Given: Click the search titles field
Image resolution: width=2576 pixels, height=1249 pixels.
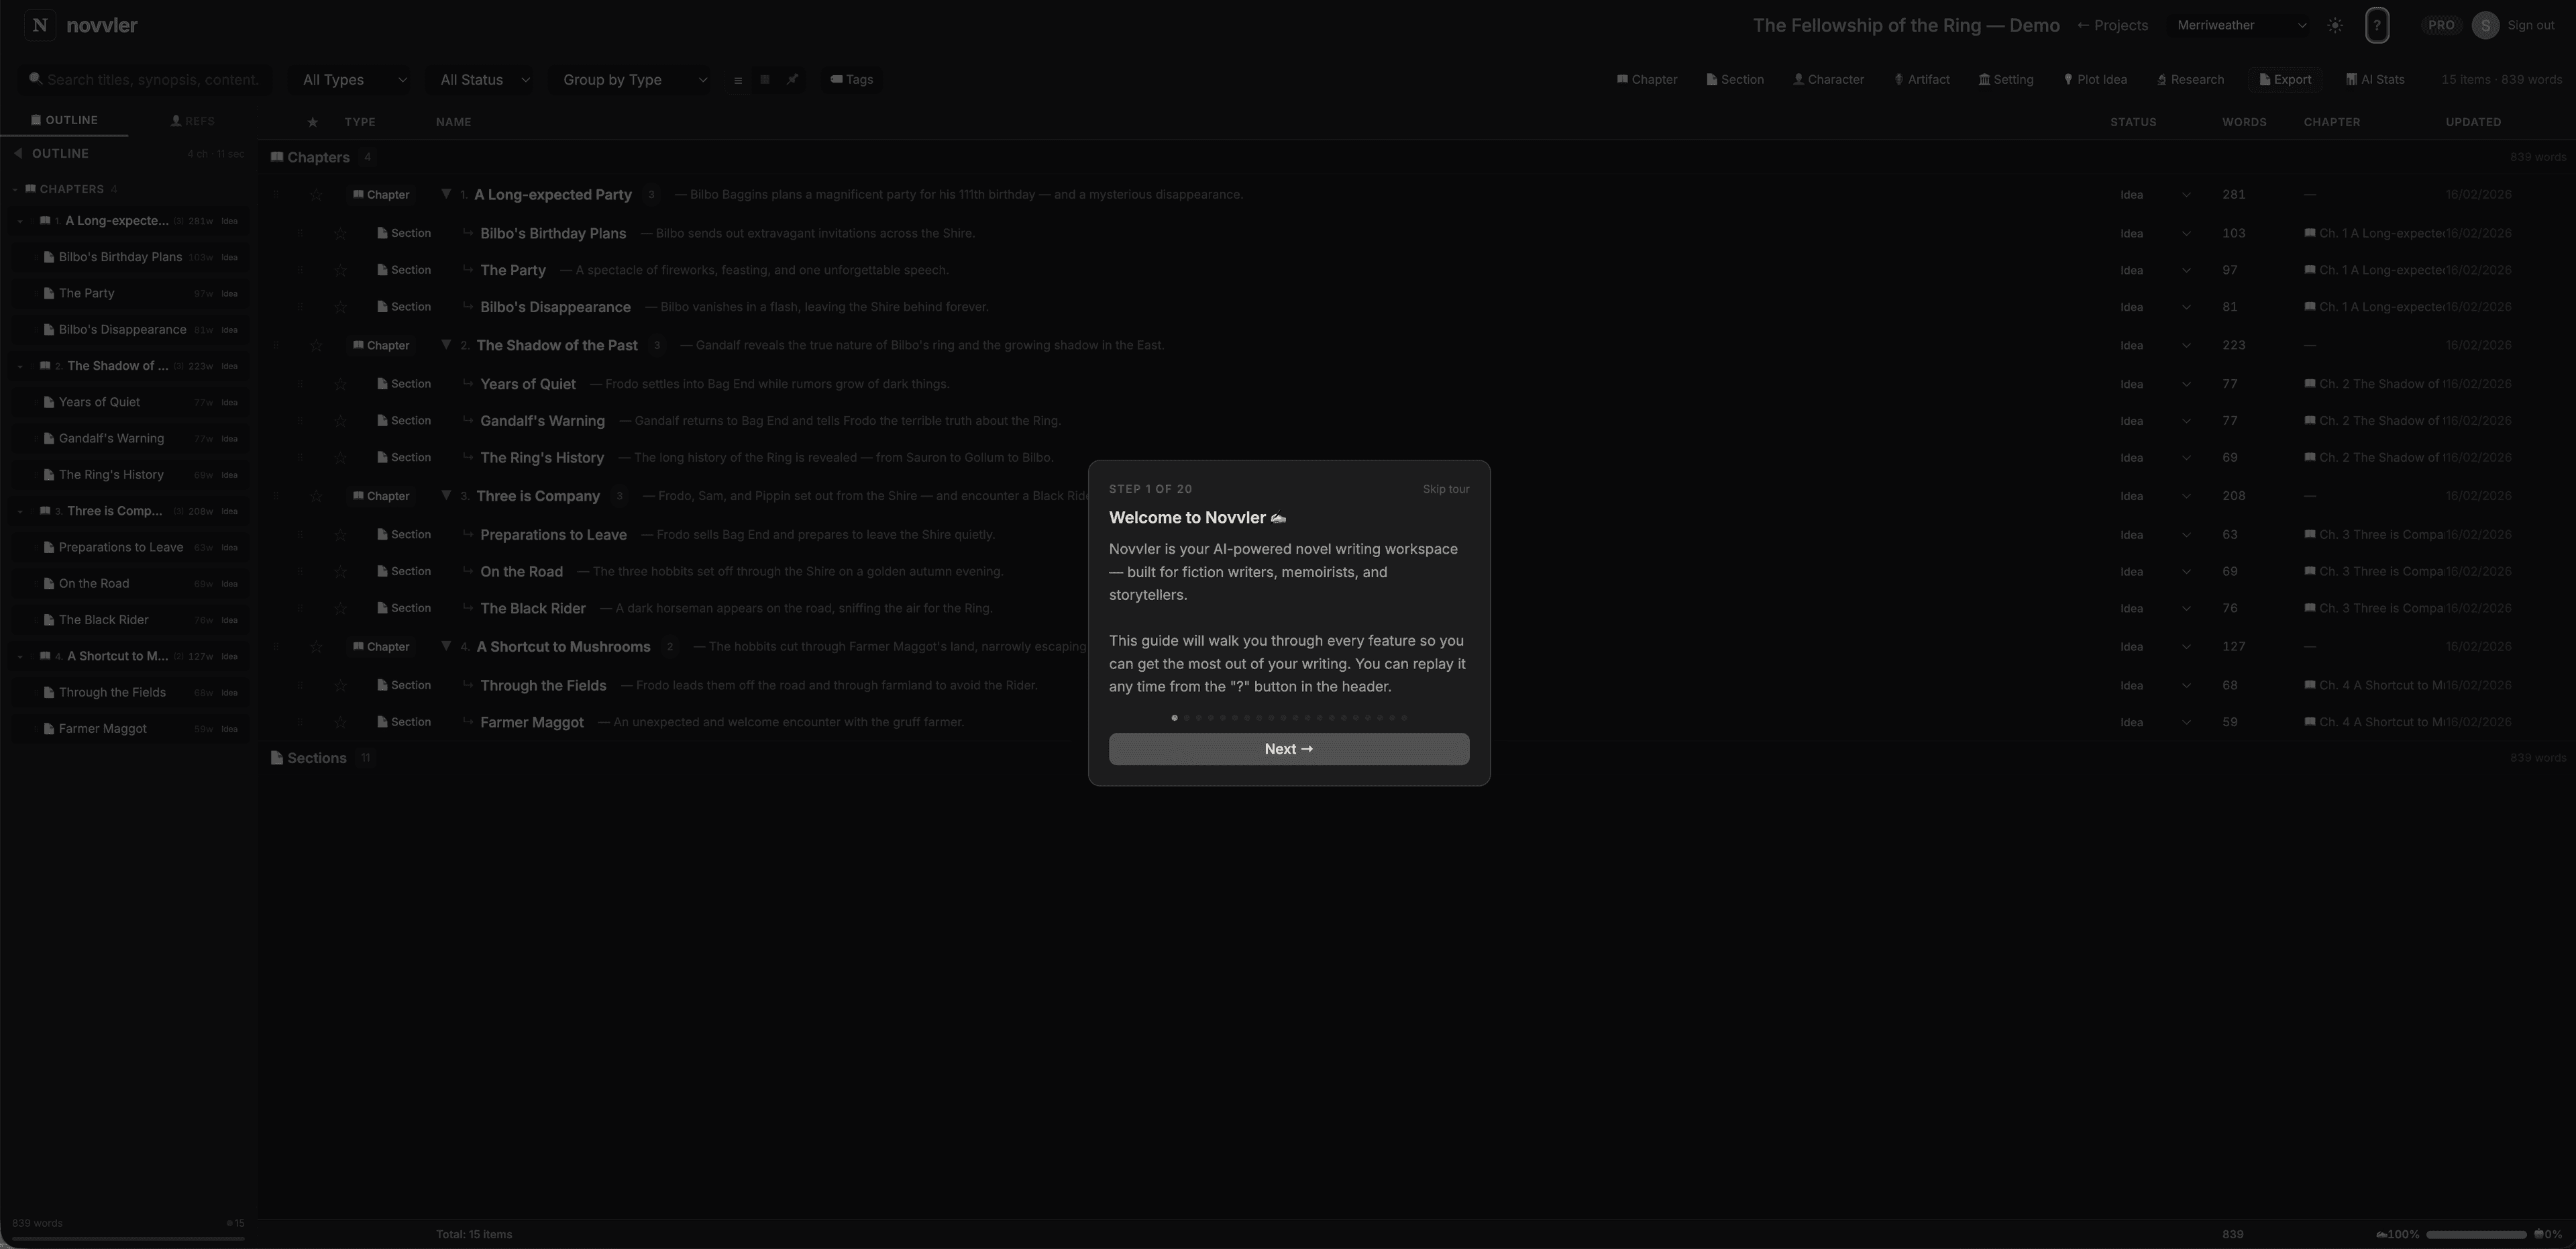Looking at the screenshot, I should pyautogui.click(x=145, y=79).
